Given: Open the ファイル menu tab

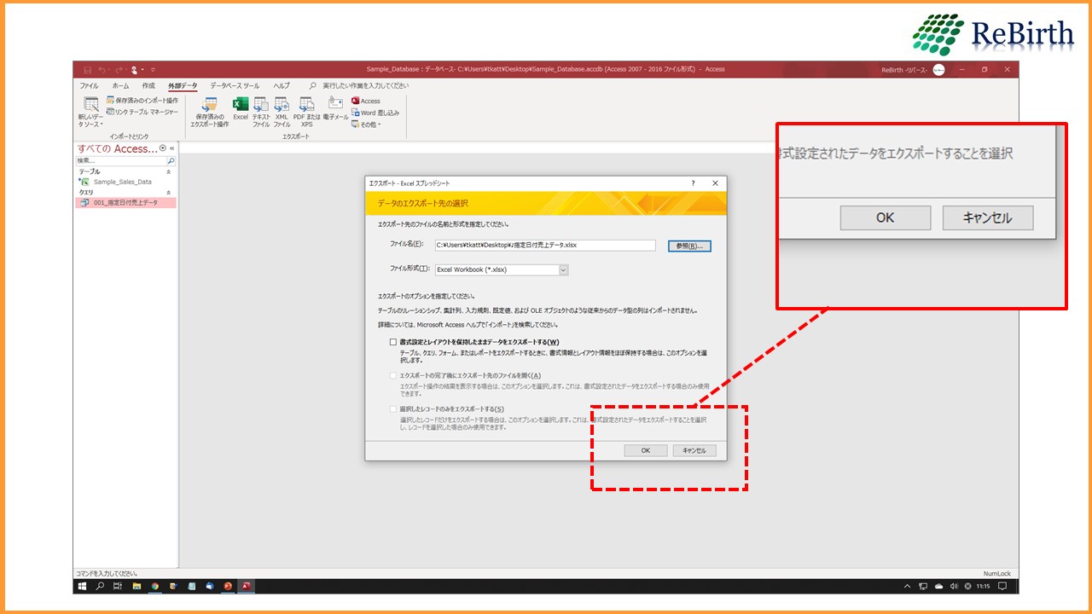Looking at the screenshot, I should click(89, 85).
